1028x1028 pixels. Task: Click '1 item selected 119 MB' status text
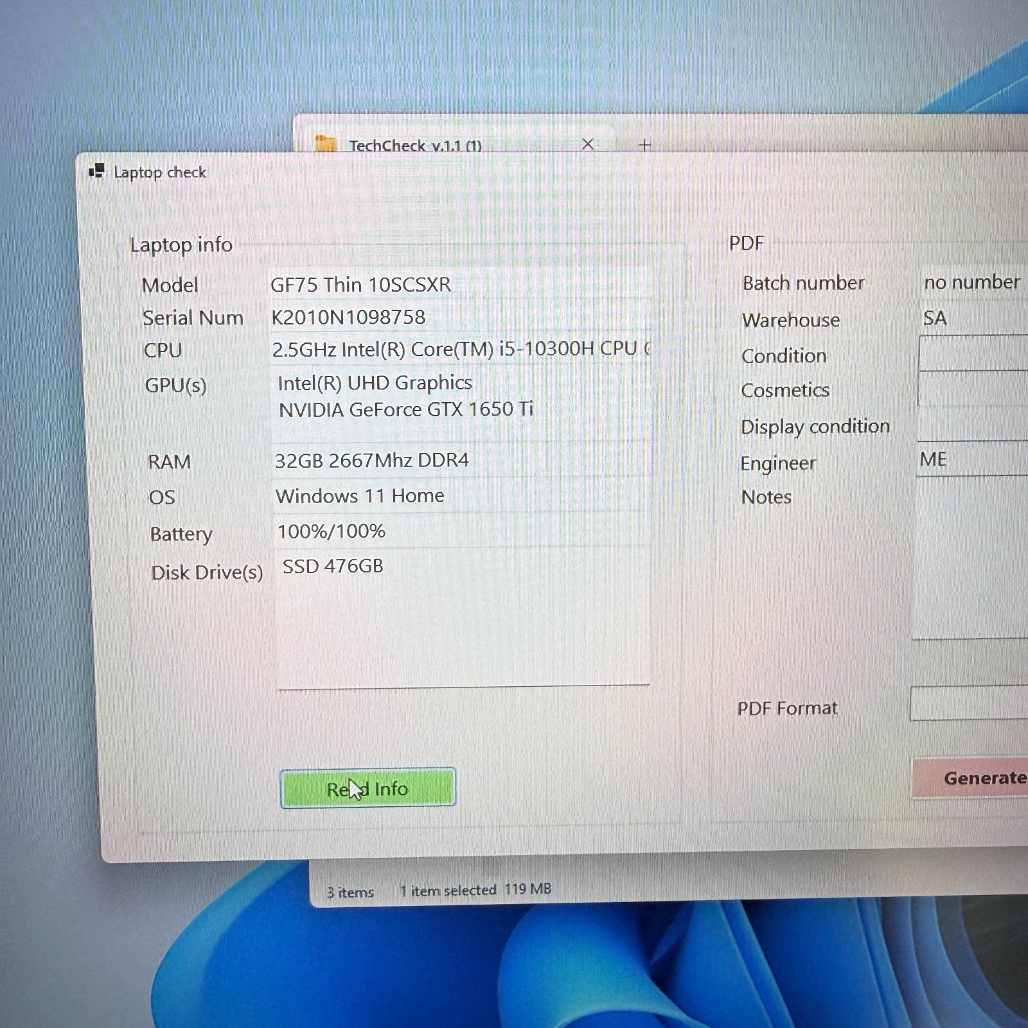tap(475, 890)
